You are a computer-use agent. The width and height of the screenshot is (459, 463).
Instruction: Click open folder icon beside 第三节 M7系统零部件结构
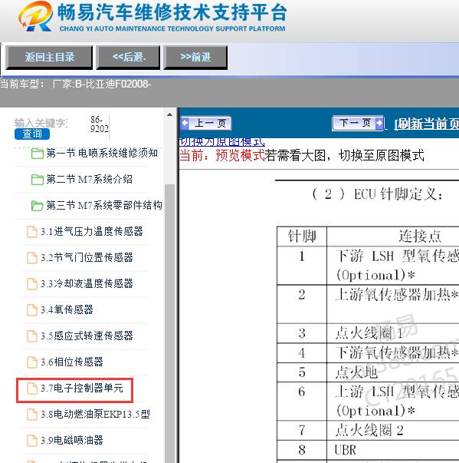[x=37, y=205]
